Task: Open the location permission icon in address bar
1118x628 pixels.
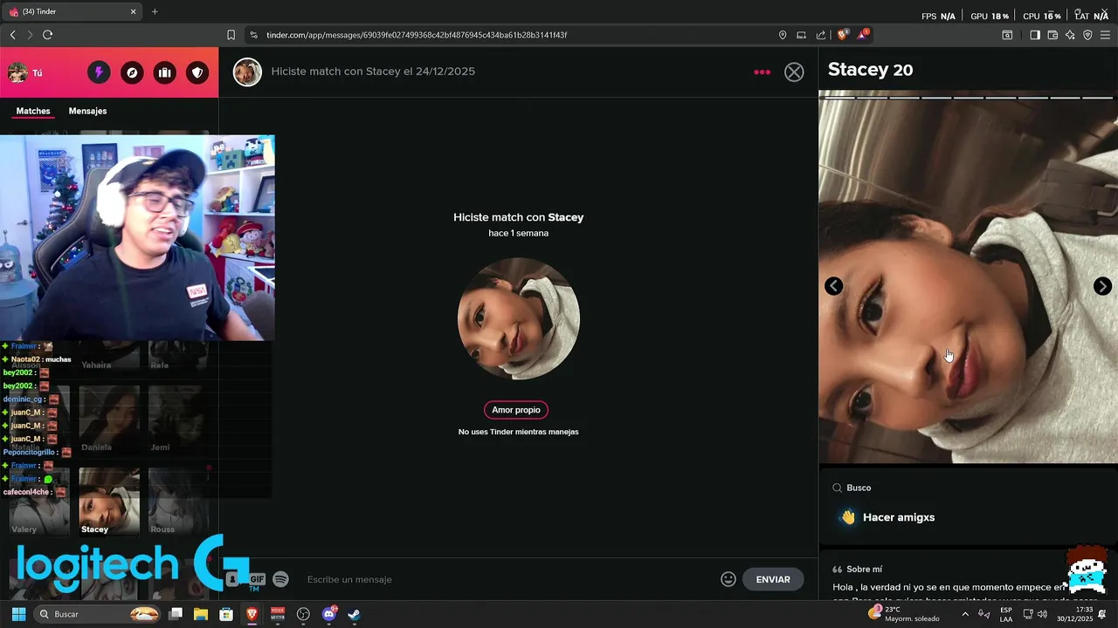Action: pyautogui.click(x=783, y=35)
